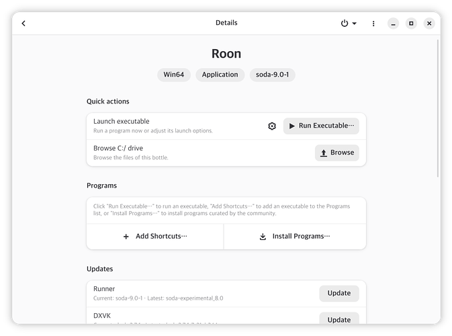
Task: Select the Browse C:/ drive row label
Action: pyautogui.click(x=118, y=149)
